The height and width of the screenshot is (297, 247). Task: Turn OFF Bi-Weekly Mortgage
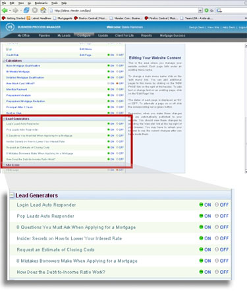coord(117,72)
